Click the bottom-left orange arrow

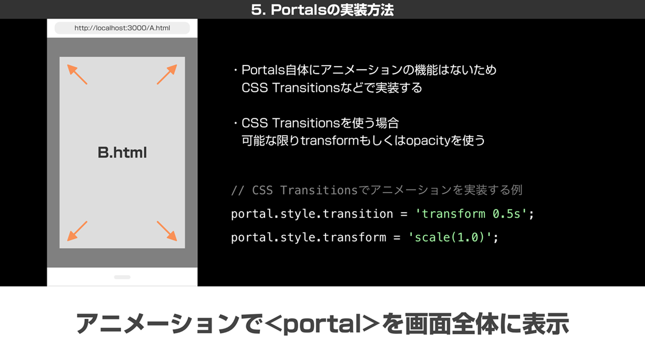[77, 231]
